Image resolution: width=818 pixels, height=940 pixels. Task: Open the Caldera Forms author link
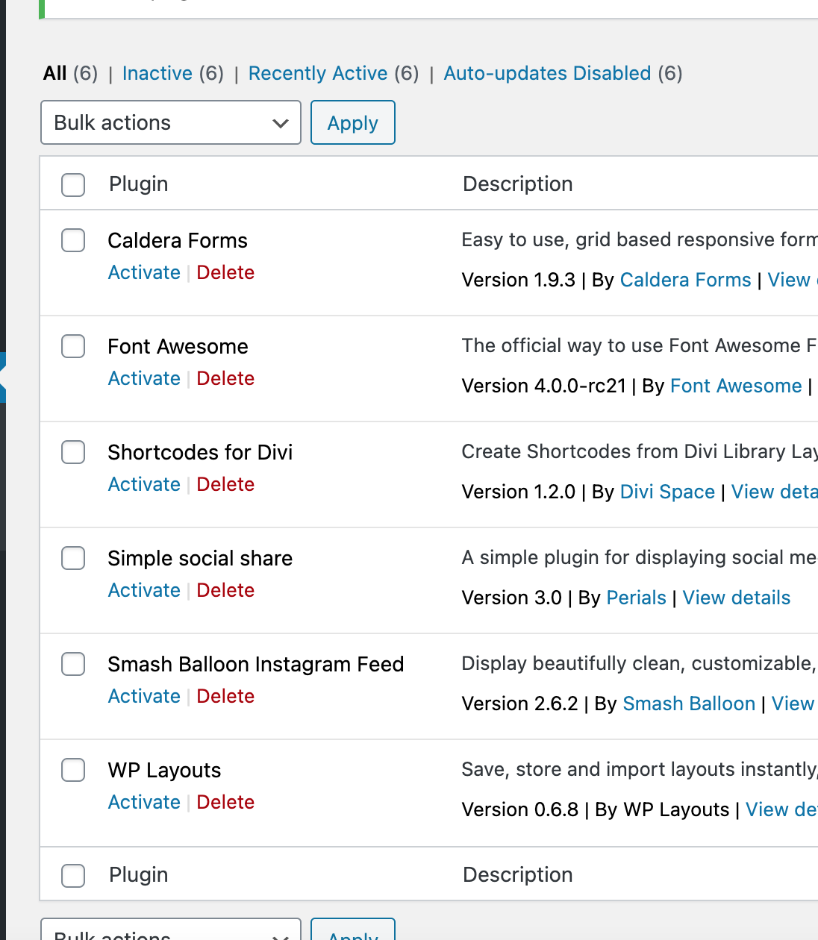pyautogui.click(x=685, y=280)
